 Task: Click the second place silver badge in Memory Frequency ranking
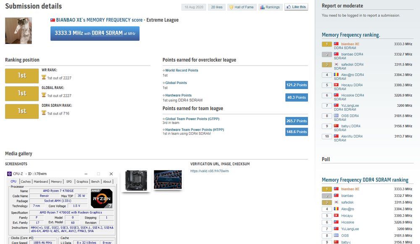click(327, 54)
